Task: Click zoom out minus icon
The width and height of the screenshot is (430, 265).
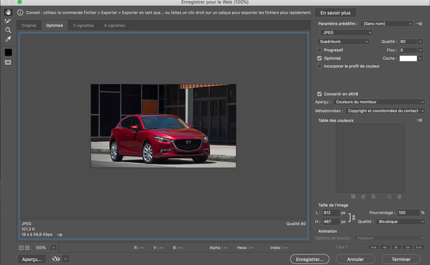Action: pos(21,248)
